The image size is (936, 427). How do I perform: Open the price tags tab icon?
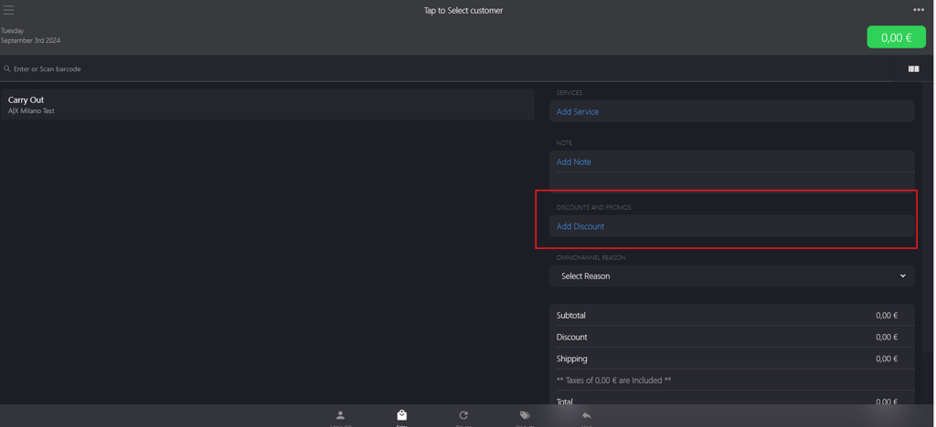tap(525, 415)
